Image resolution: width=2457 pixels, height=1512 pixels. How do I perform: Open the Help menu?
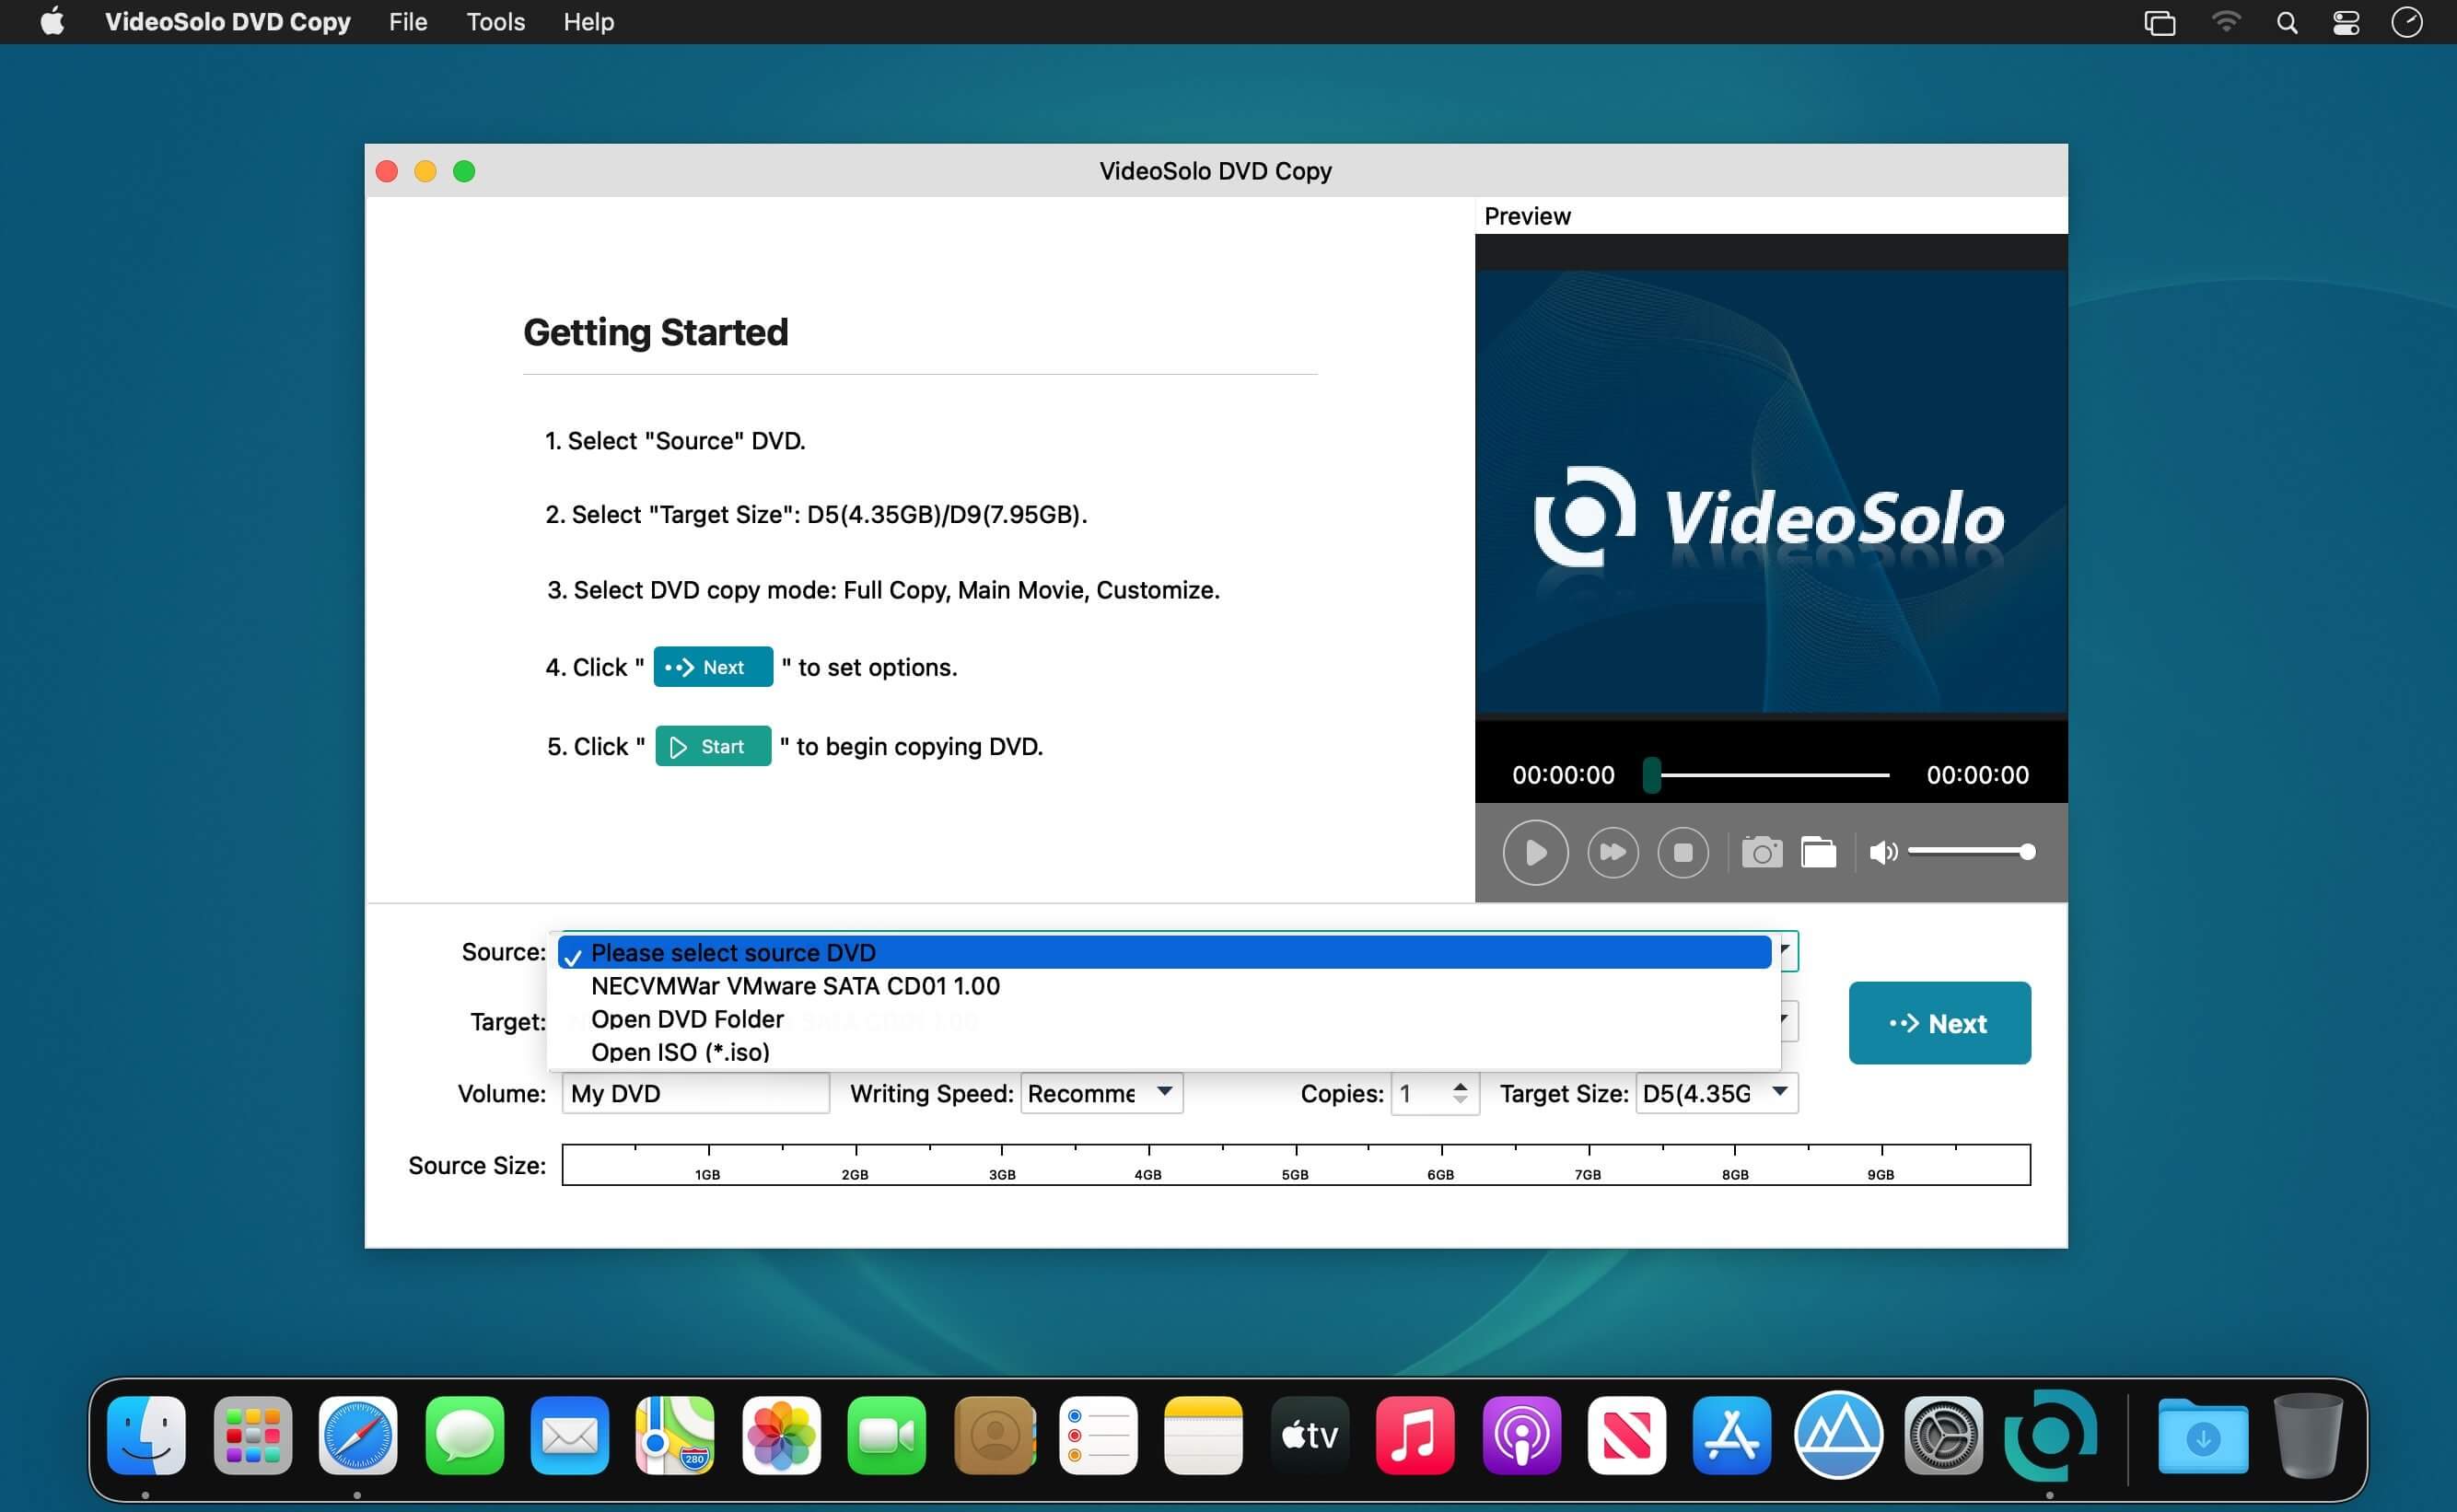coord(588,22)
